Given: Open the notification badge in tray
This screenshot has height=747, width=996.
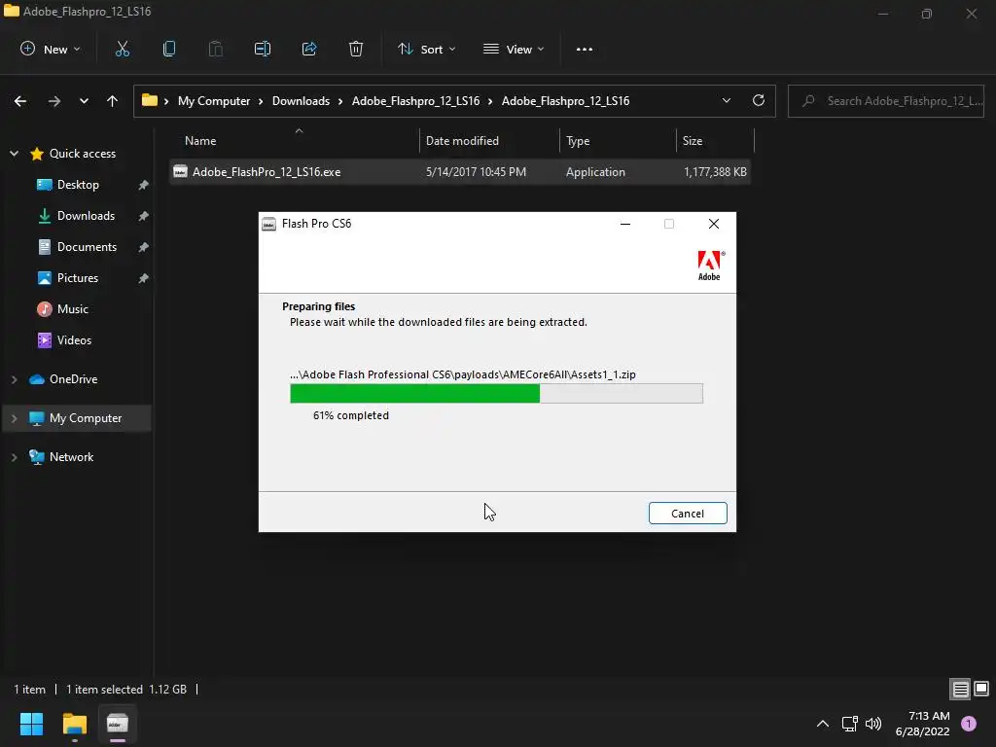Looking at the screenshot, I should pyautogui.click(x=969, y=724).
